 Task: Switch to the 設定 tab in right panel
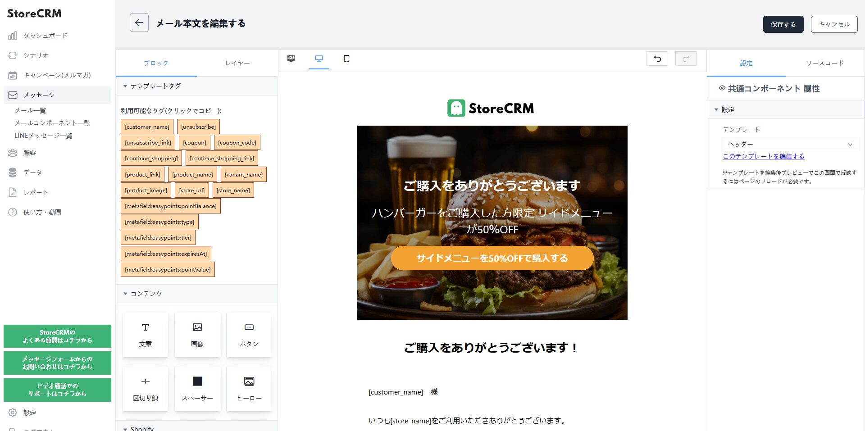coord(746,63)
